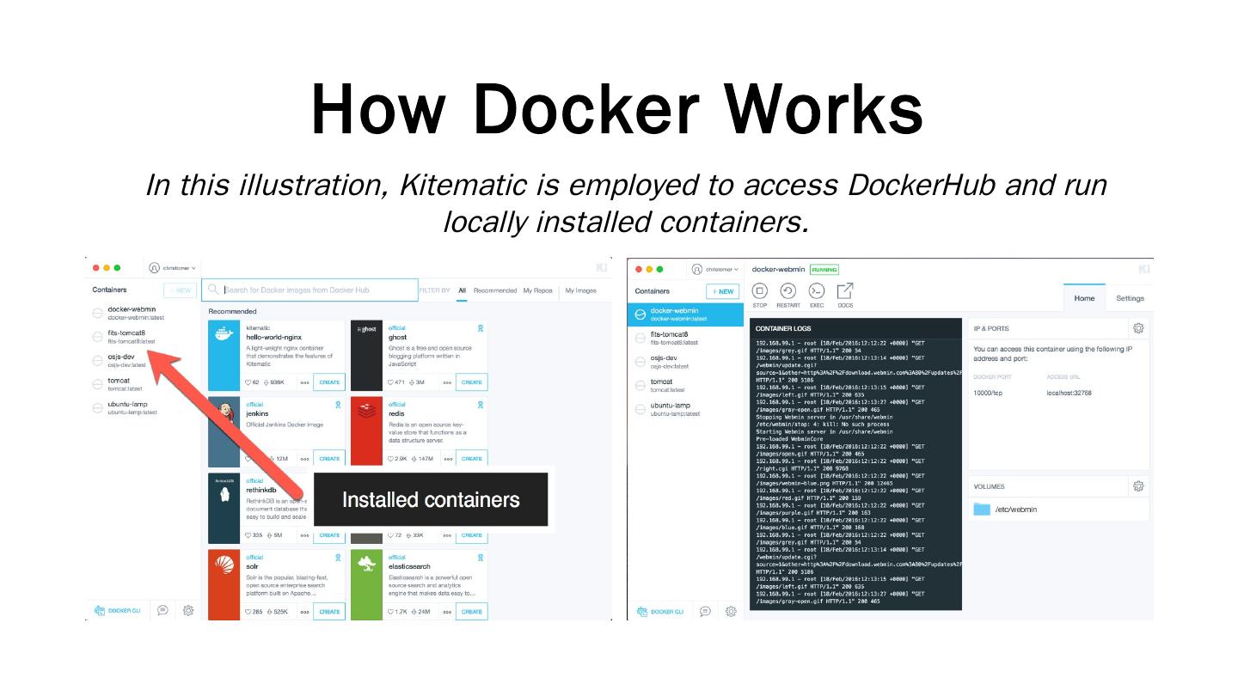Expand the christomer user menu above the Docker Hub search

pos(174,268)
